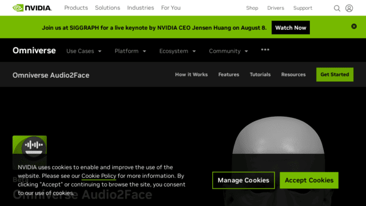Go to the Drivers link
Screen dimensions: 366x206
tap(276, 8)
